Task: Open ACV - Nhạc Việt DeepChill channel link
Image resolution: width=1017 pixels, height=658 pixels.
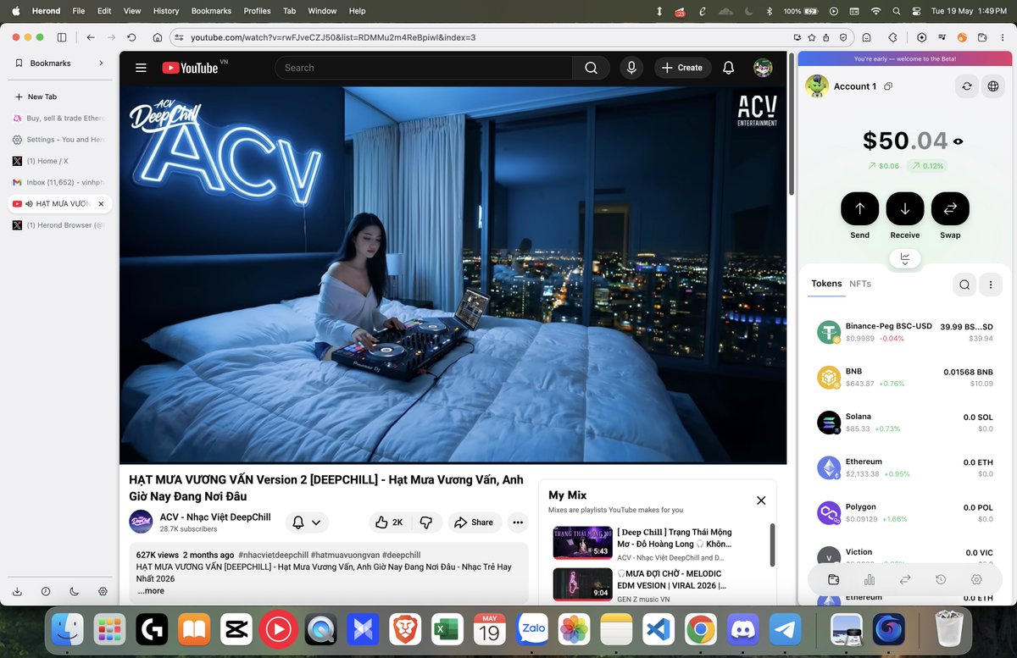Action: [x=215, y=517]
